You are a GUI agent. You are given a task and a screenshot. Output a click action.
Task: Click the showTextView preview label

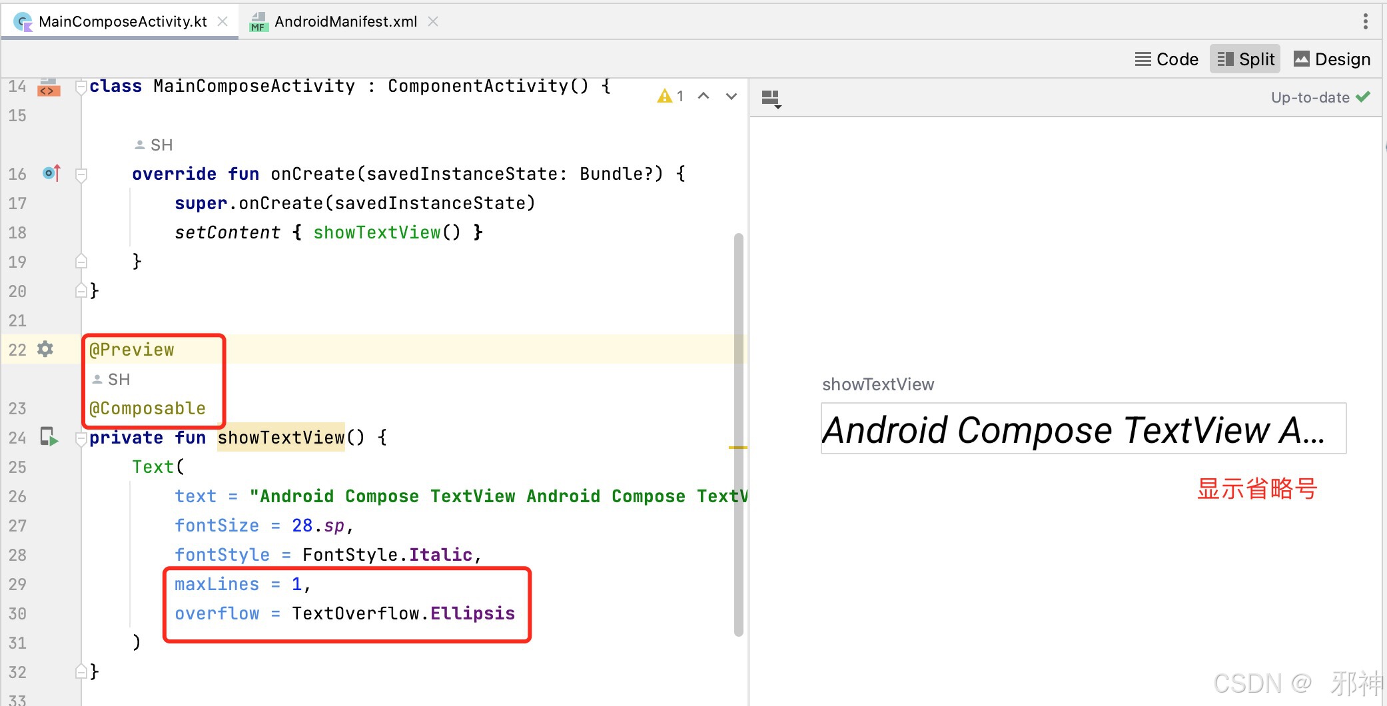coord(877,384)
